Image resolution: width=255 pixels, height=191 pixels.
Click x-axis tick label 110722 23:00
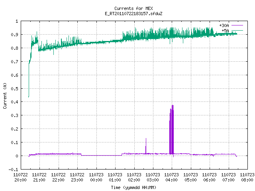[77, 177]
